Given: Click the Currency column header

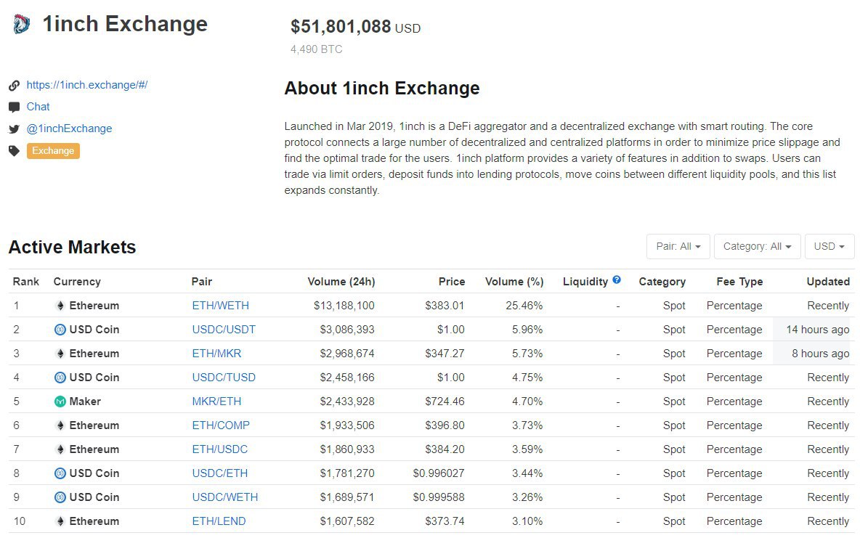Looking at the screenshot, I should (77, 281).
